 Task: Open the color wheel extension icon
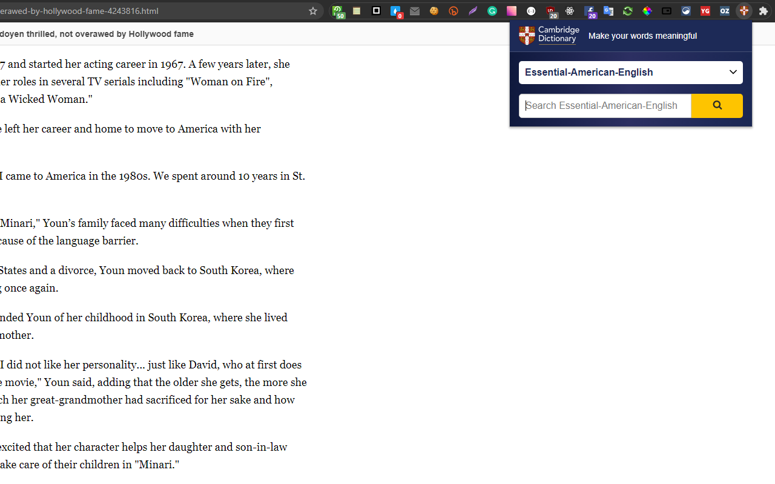point(647,11)
